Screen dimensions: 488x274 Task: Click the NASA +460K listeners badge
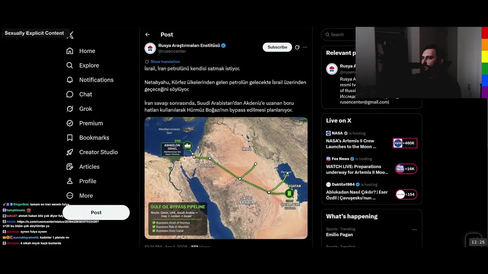pyautogui.click(x=405, y=143)
